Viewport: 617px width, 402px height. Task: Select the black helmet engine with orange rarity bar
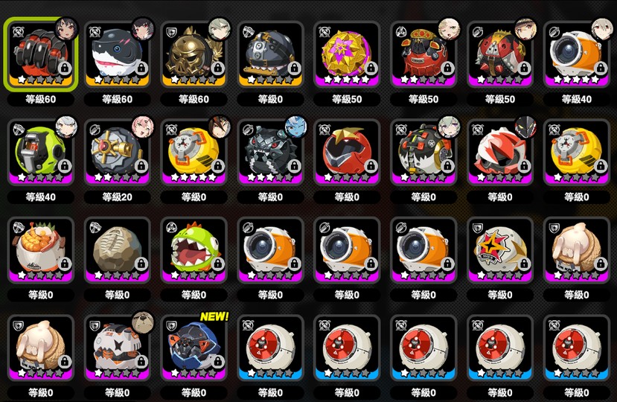(270, 54)
